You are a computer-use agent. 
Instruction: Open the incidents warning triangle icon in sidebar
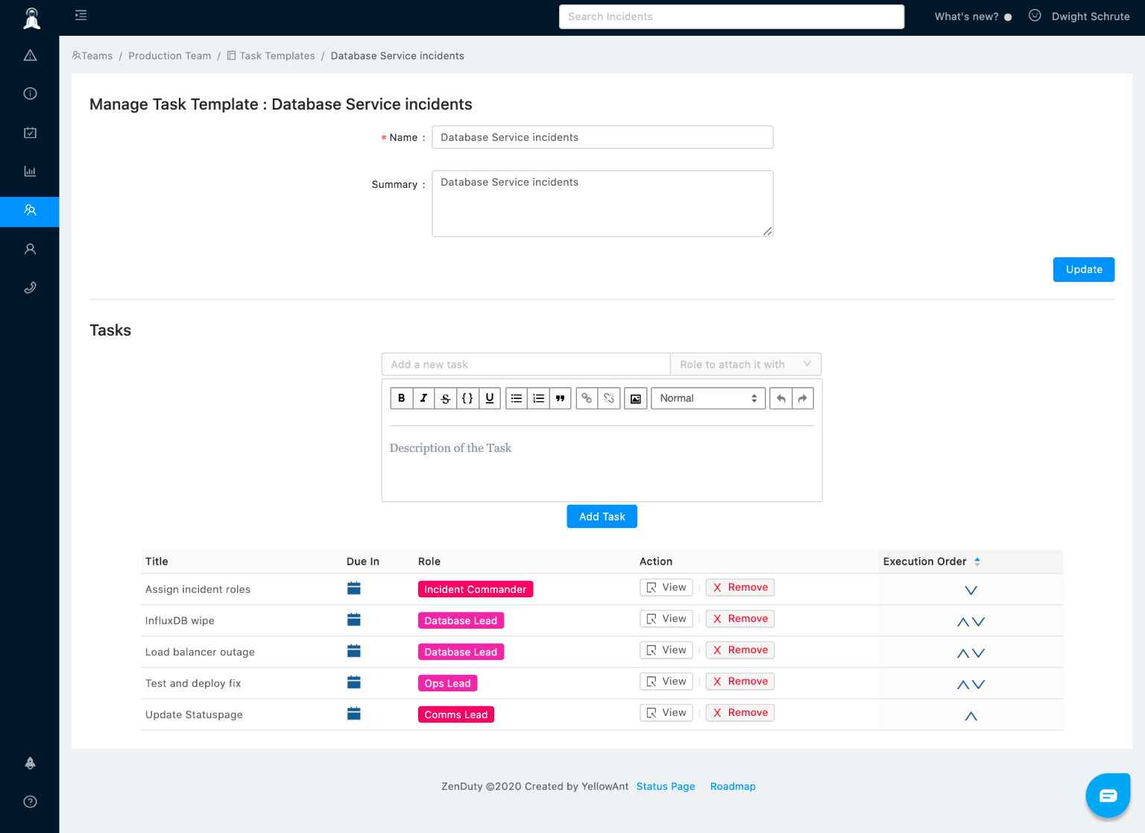click(x=30, y=55)
